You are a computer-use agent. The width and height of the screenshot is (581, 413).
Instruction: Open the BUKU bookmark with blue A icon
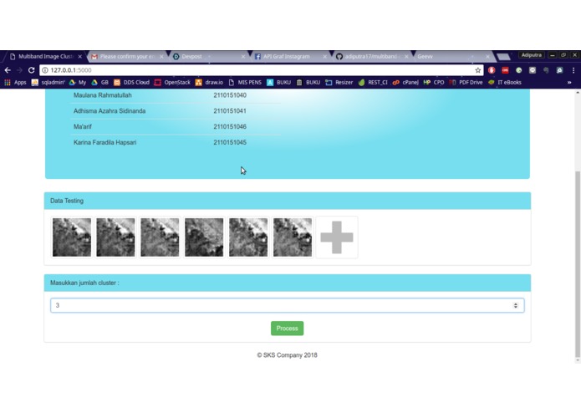278,82
